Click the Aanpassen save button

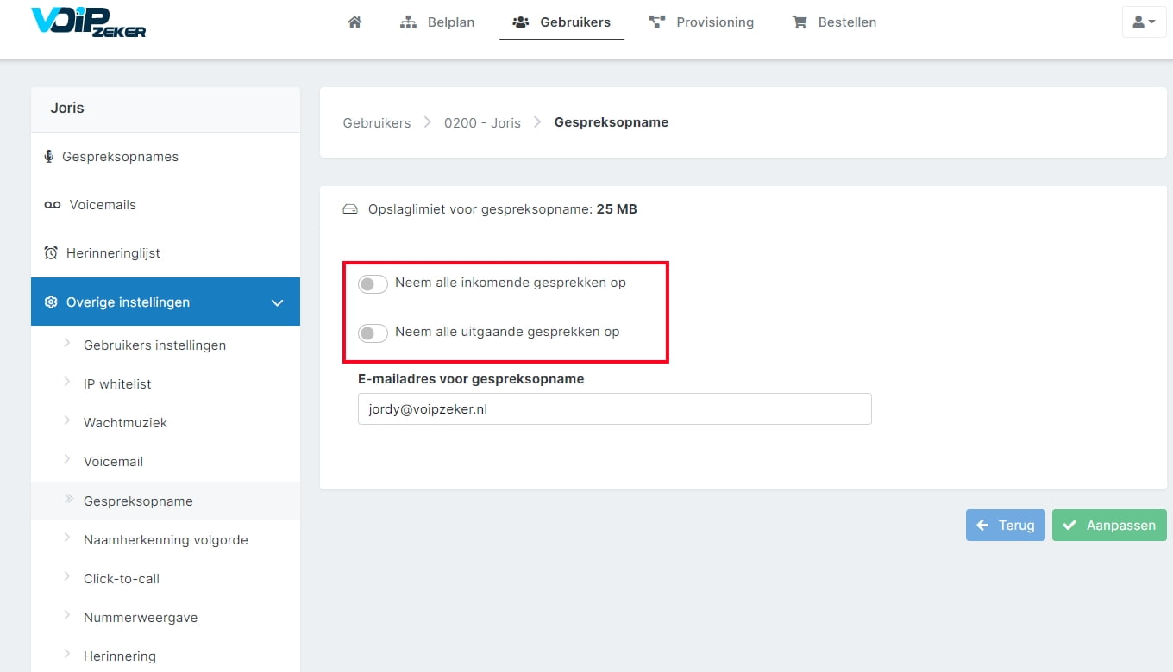[x=1109, y=525]
